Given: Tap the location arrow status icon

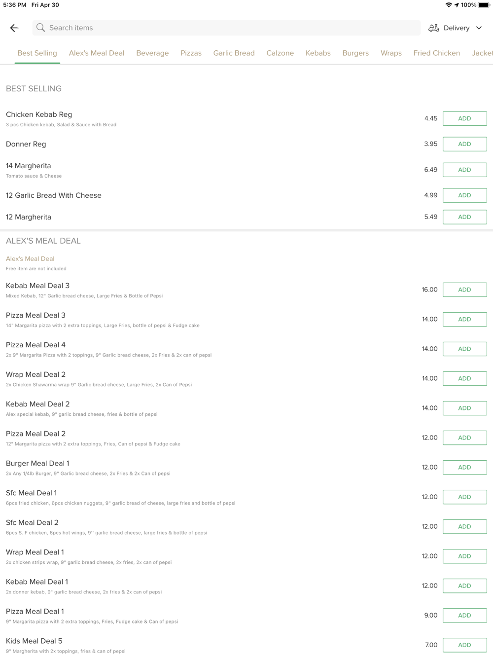Looking at the screenshot, I should click(x=457, y=5).
